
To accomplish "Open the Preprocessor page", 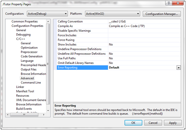I will click(29, 52).
